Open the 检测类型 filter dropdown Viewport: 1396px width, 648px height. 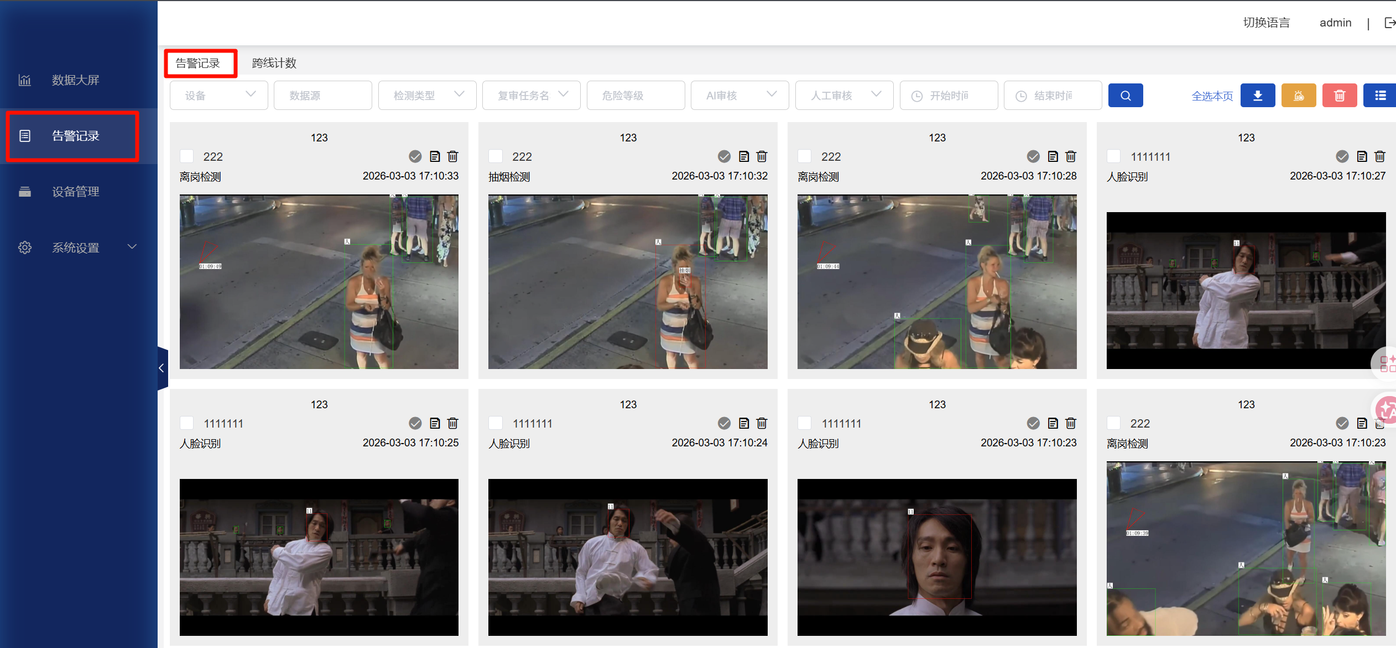(x=428, y=96)
